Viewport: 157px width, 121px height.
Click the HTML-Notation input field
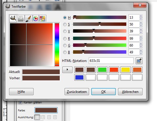pos(111,61)
